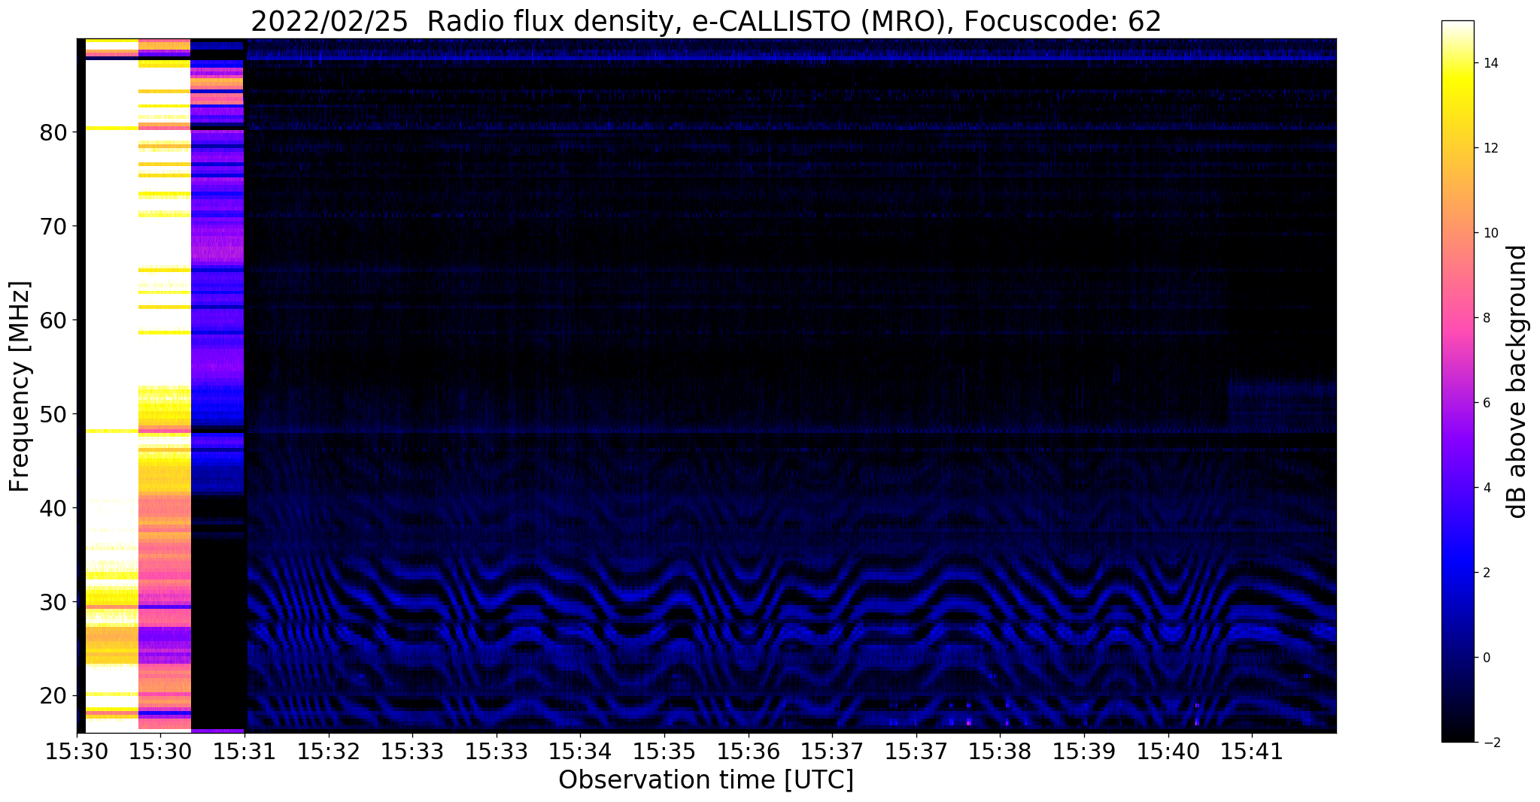Click the plot title mentioning e-CALLISTO (MRO)
Image resolution: width=1540 pixels, height=802 pixels.
pos(706,21)
